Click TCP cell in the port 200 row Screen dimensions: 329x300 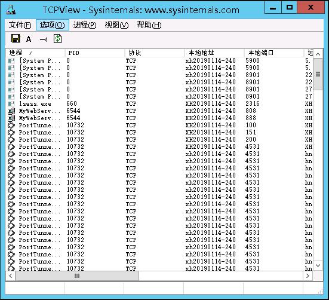tap(131, 140)
